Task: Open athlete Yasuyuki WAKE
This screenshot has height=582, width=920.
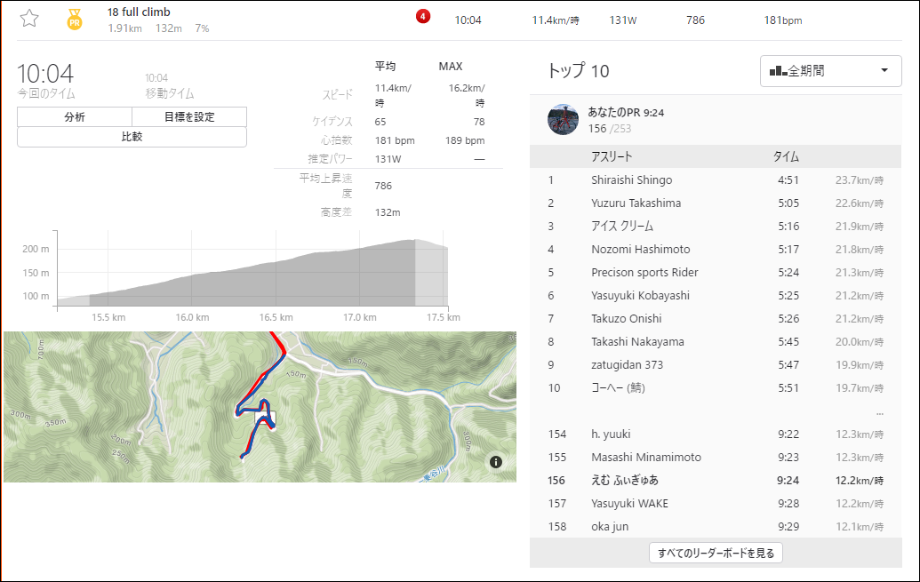Action: pyautogui.click(x=629, y=504)
